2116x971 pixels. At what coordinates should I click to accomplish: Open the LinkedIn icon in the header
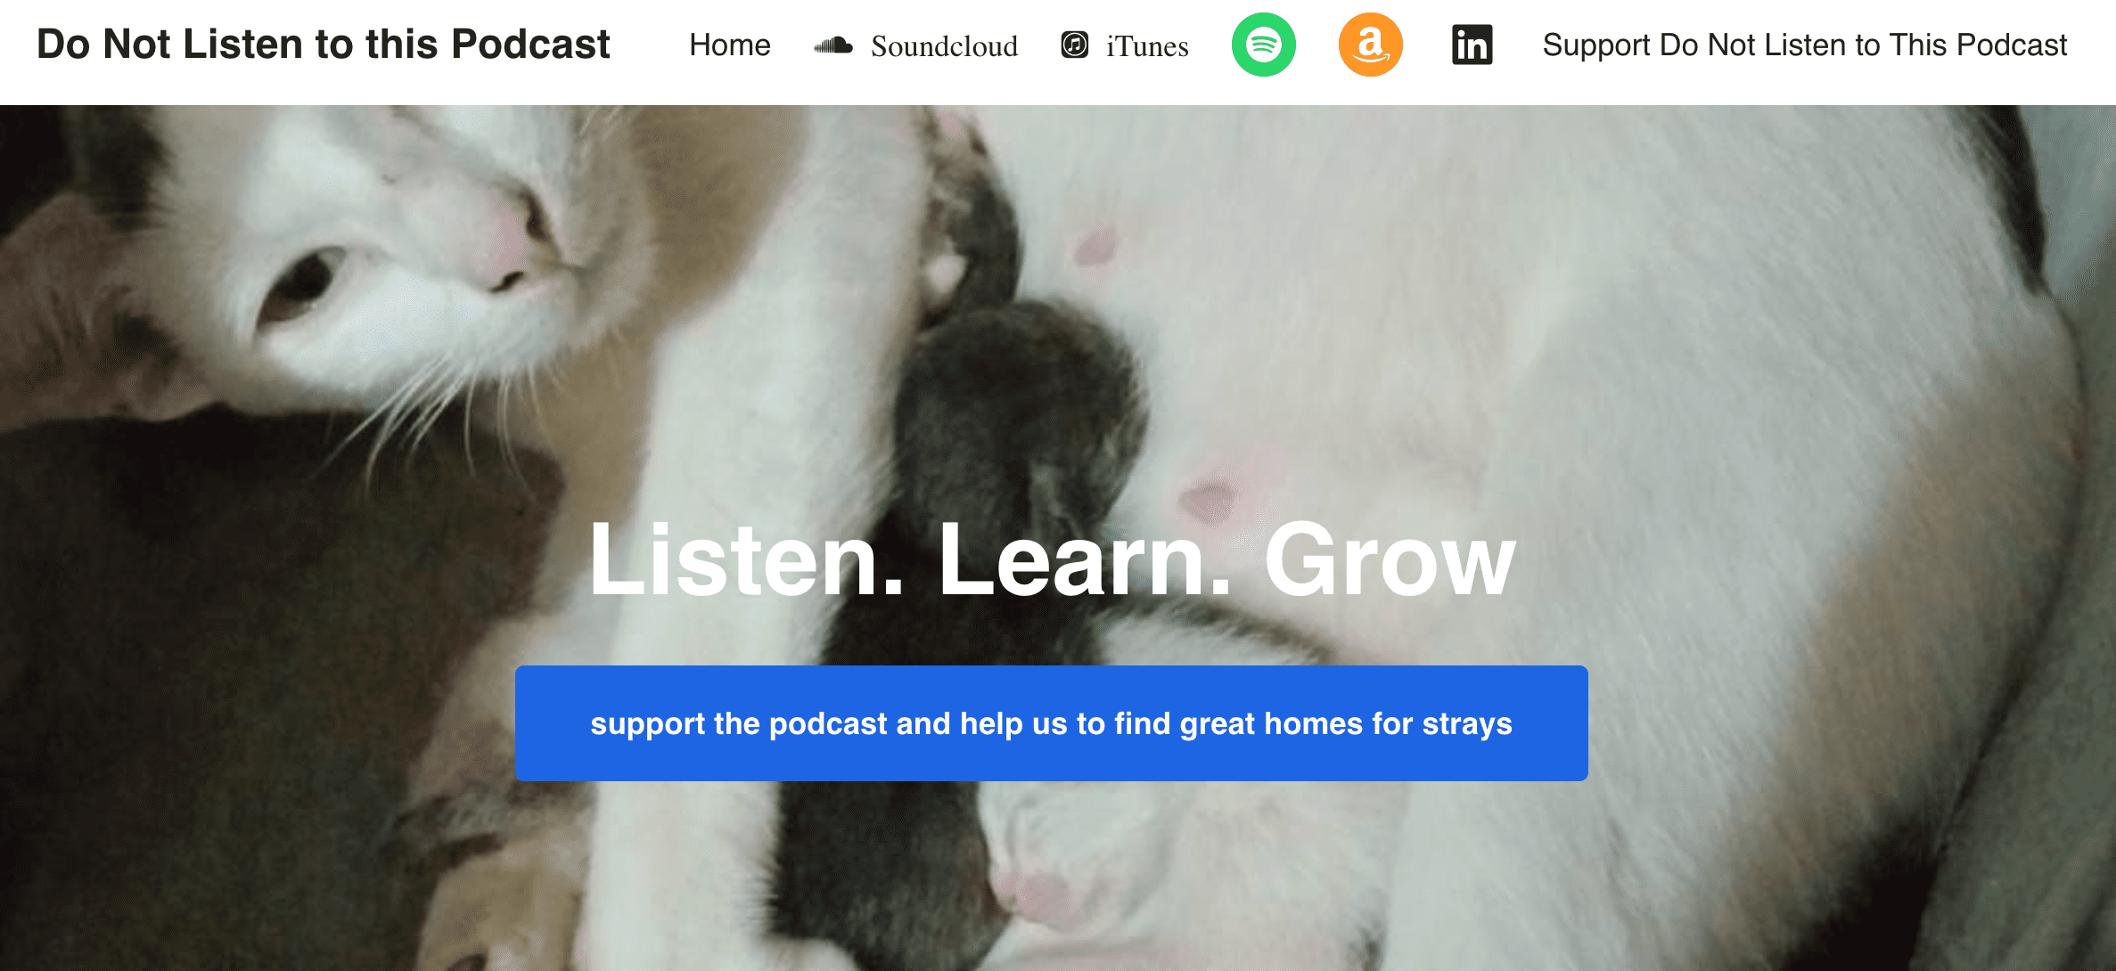click(x=1472, y=45)
